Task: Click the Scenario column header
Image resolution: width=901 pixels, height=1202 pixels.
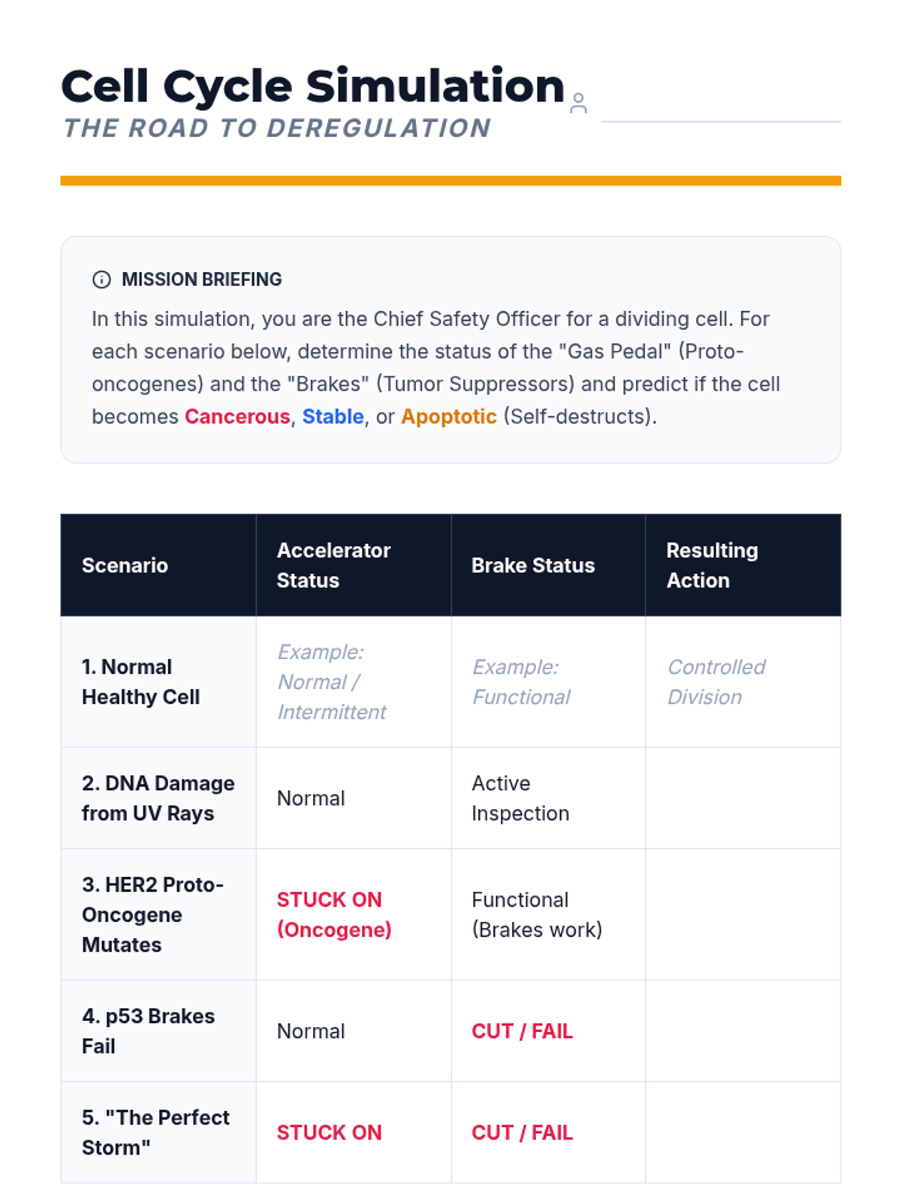Action: coord(125,565)
